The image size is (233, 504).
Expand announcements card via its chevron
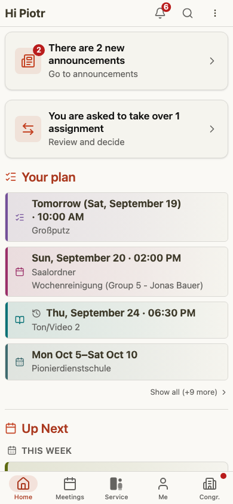click(x=211, y=61)
